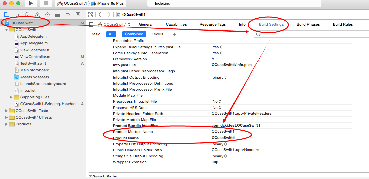Switch to the Info tab
369x179 pixels.
pyautogui.click(x=242, y=24)
